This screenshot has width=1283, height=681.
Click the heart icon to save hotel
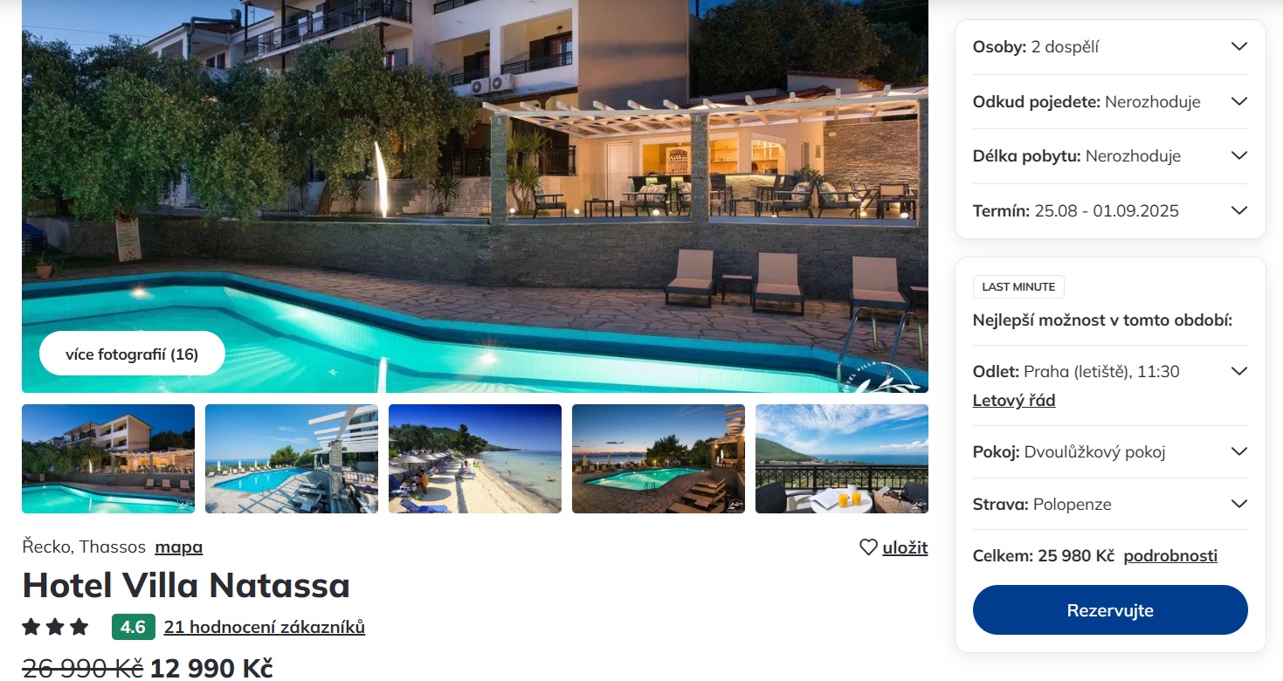click(868, 547)
